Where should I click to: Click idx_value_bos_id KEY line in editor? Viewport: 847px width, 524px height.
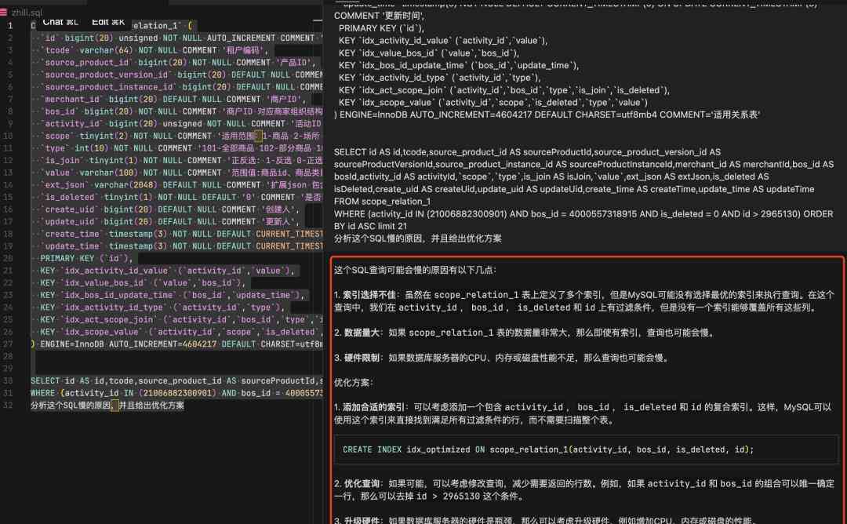143,282
